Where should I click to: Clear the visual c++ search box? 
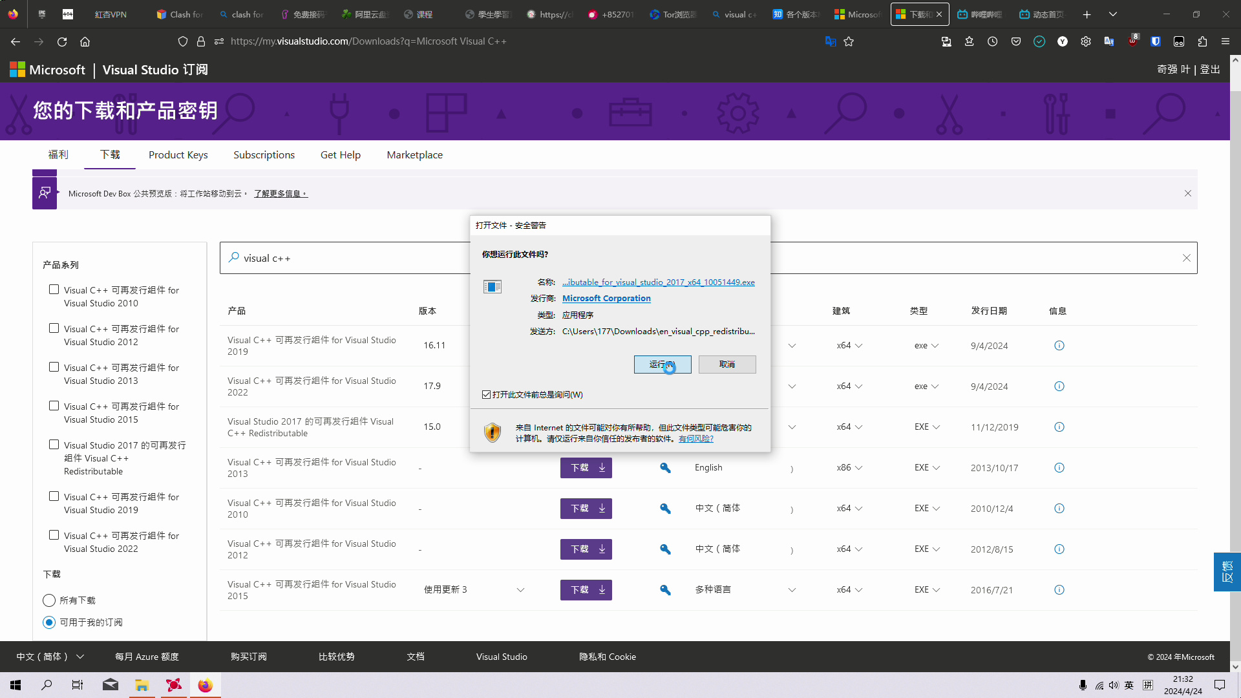coord(1186,258)
